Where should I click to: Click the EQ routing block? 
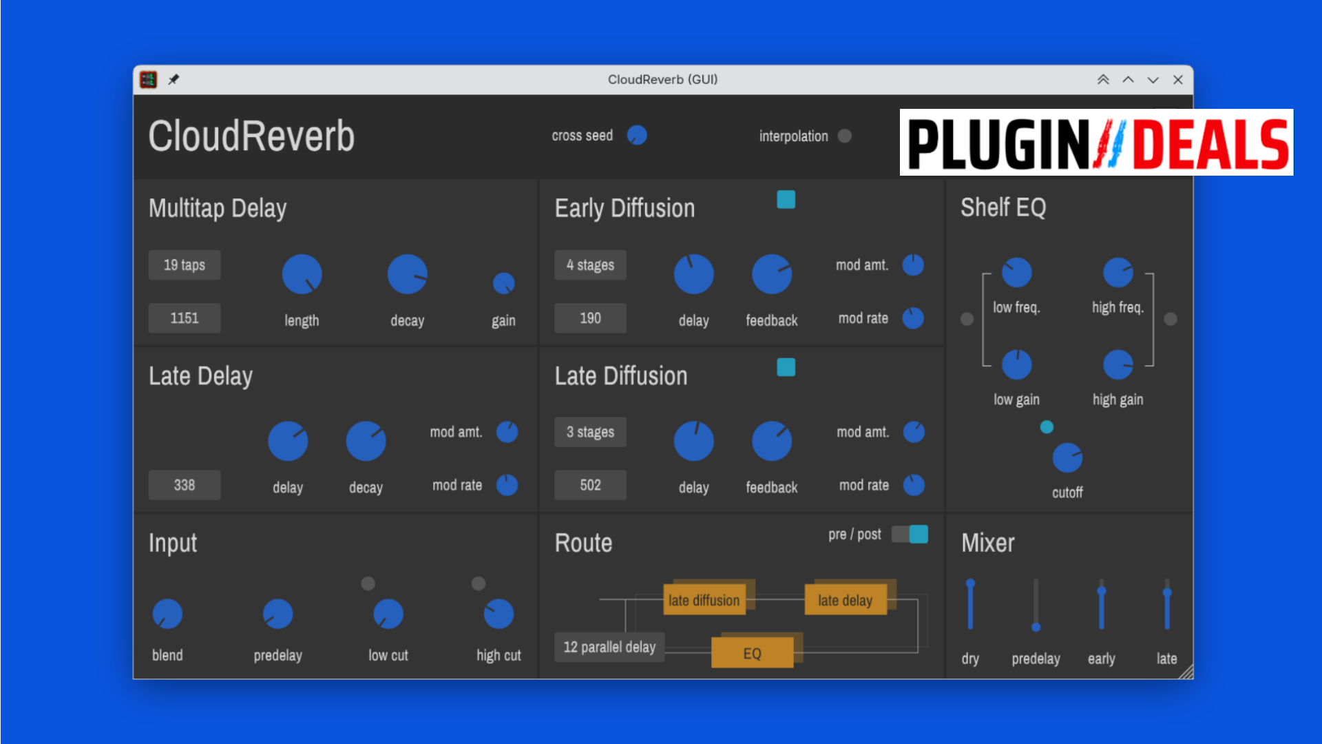[752, 653]
